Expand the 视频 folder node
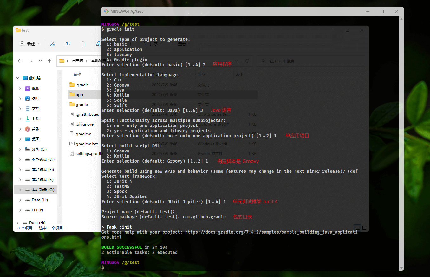 20,88
